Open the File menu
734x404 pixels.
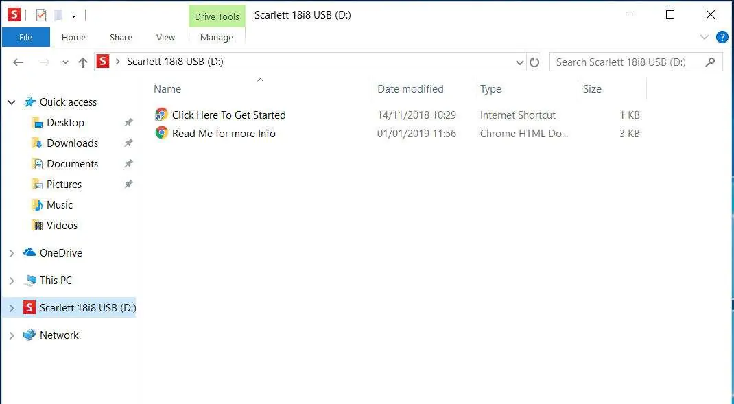26,38
